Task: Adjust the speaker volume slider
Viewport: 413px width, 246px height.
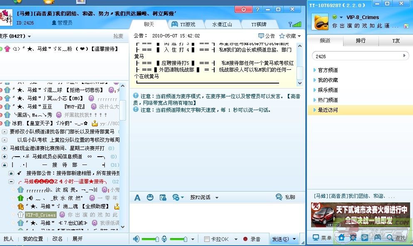Action: (x=156, y=239)
